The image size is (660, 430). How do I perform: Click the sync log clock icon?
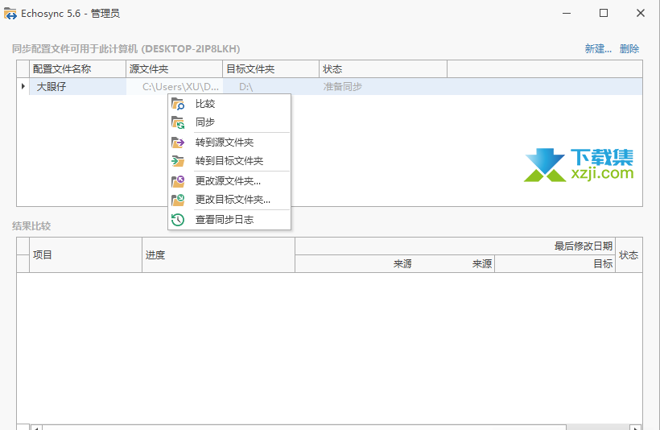pos(178,219)
